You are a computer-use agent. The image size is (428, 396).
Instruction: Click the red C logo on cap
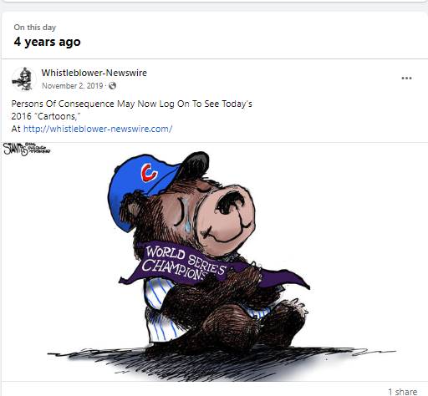pos(149,173)
